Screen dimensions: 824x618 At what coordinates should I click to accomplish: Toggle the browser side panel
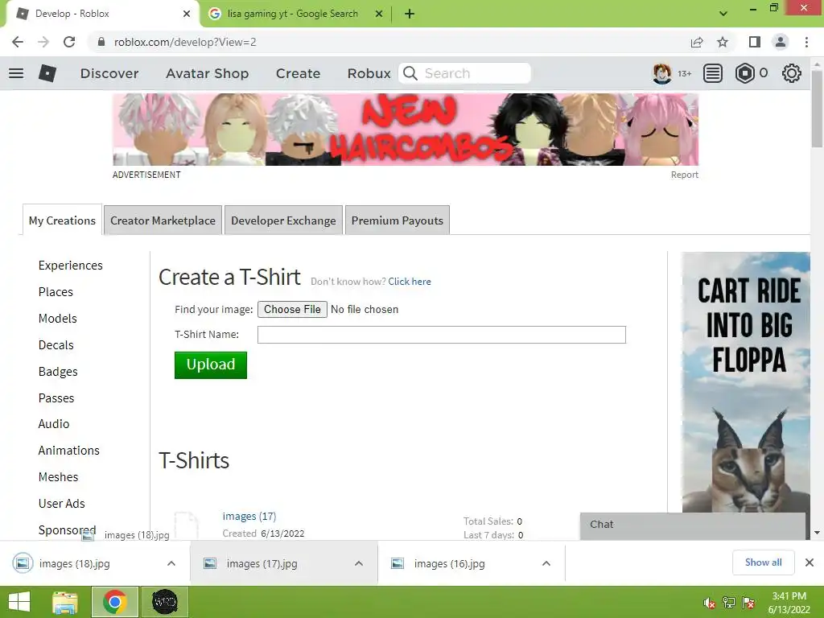pos(755,42)
